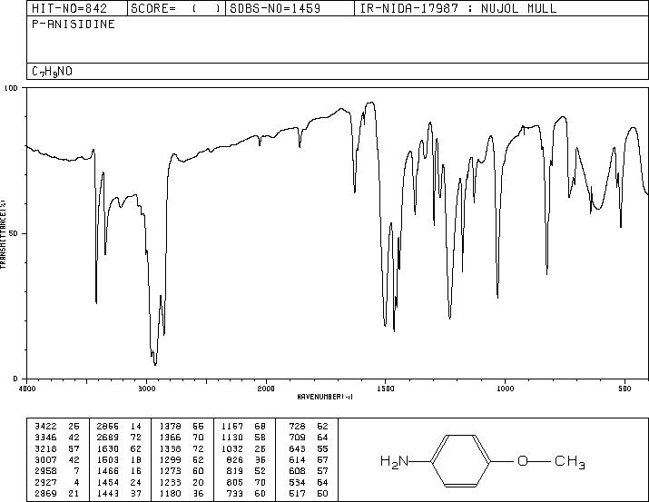The height and width of the screenshot is (502, 649).
Task: Click the H2N group in the structure
Action: click(x=395, y=461)
